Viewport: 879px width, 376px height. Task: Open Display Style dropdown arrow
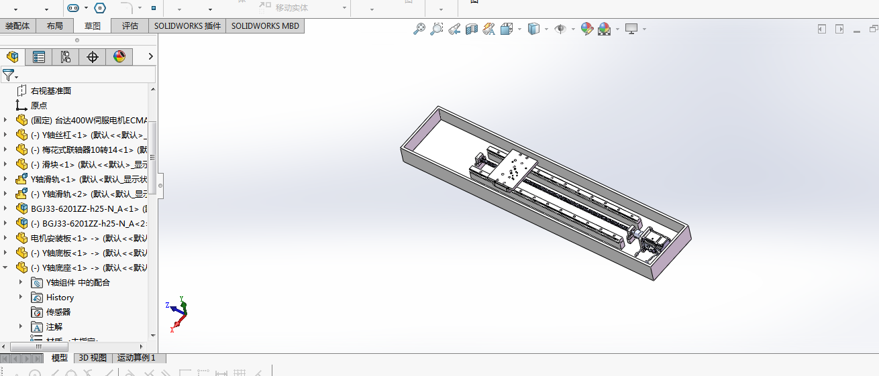(547, 29)
